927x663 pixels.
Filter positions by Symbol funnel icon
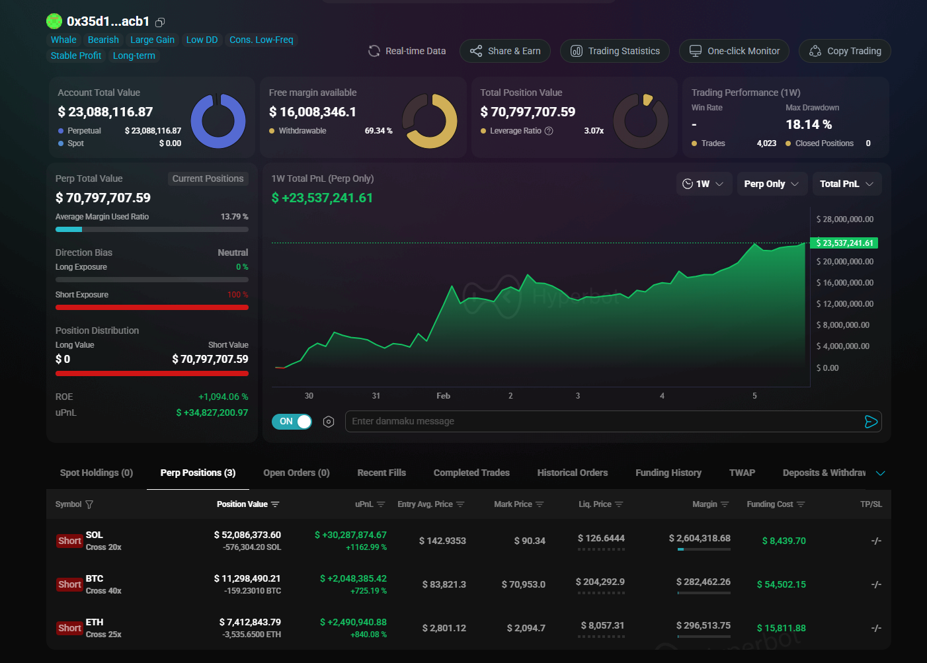click(x=89, y=504)
